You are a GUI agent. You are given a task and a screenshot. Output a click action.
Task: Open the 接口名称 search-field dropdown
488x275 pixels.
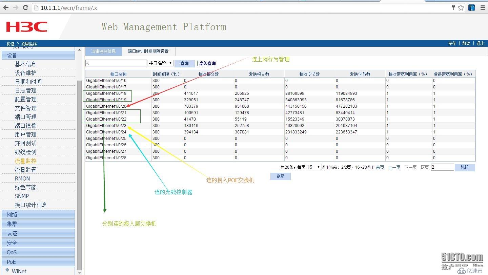(x=161, y=63)
